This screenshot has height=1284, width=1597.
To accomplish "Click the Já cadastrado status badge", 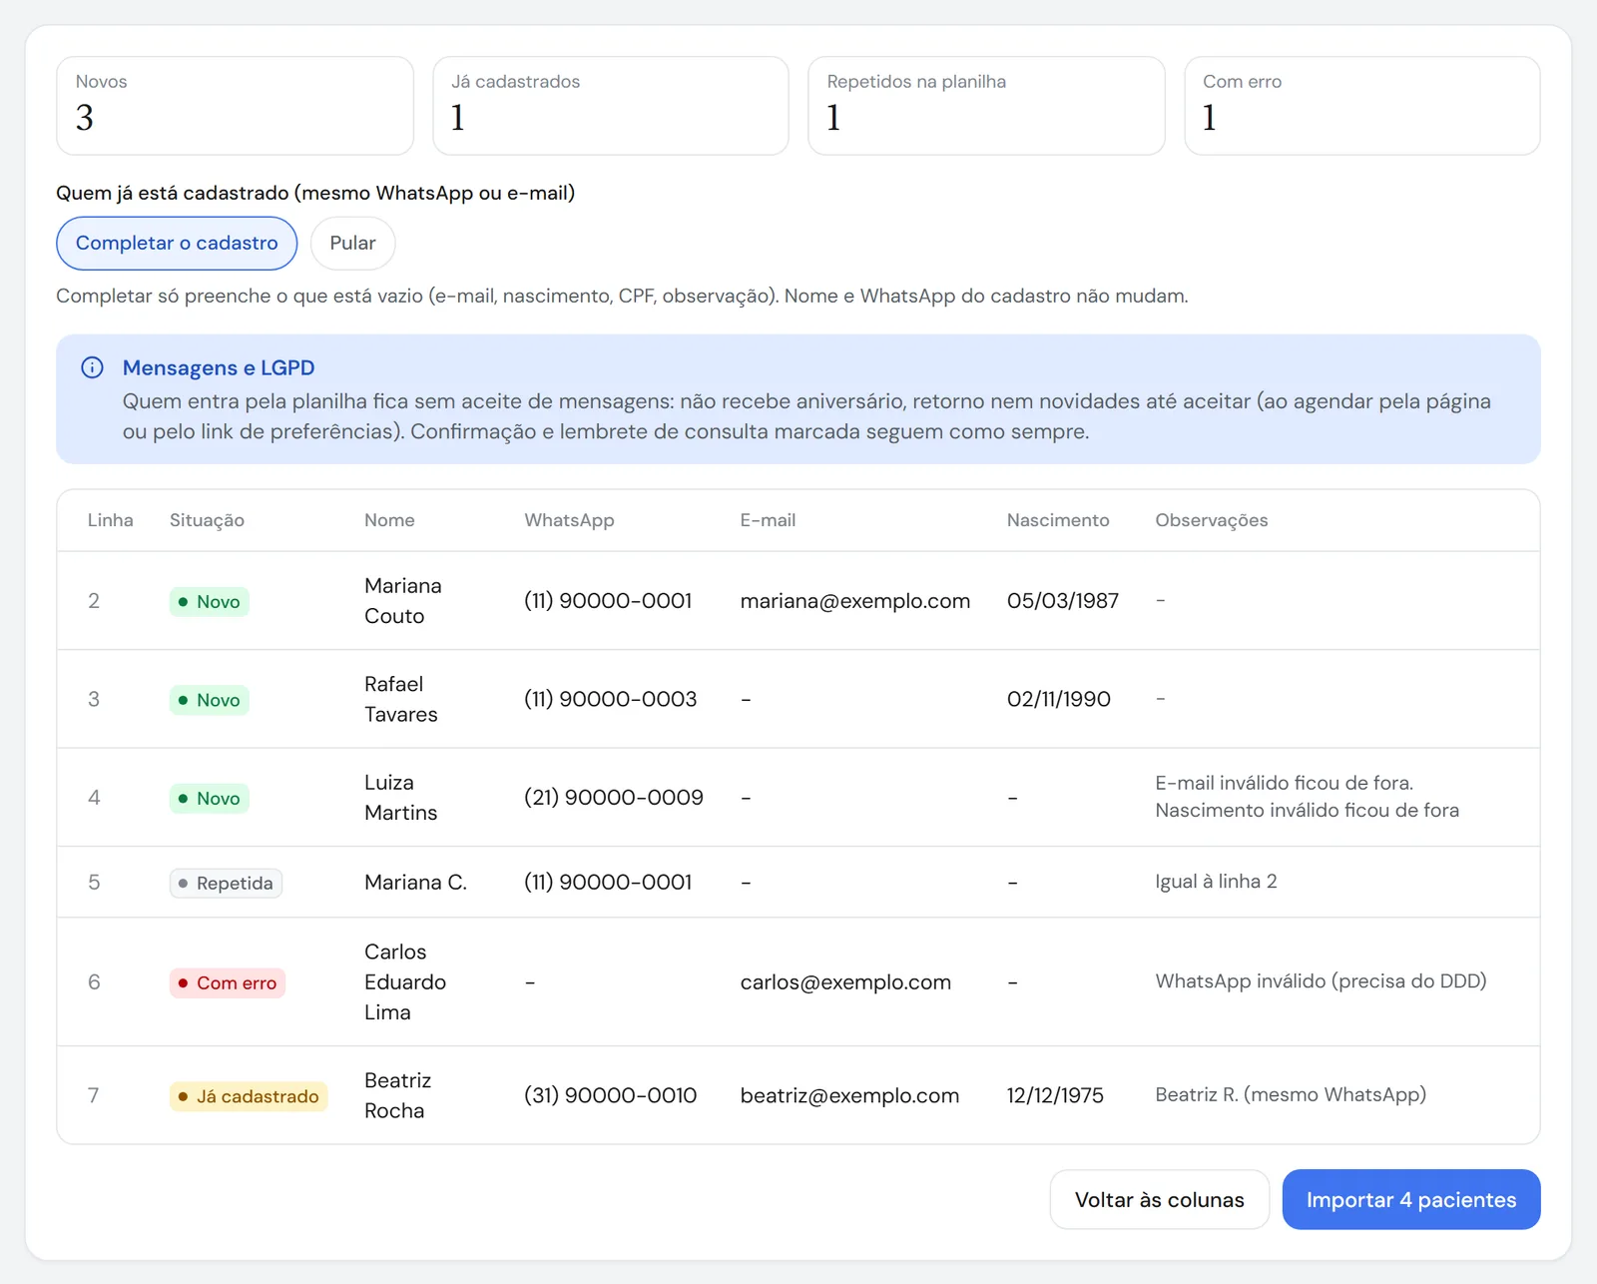I will pyautogui.click(x=249, y=1096).
